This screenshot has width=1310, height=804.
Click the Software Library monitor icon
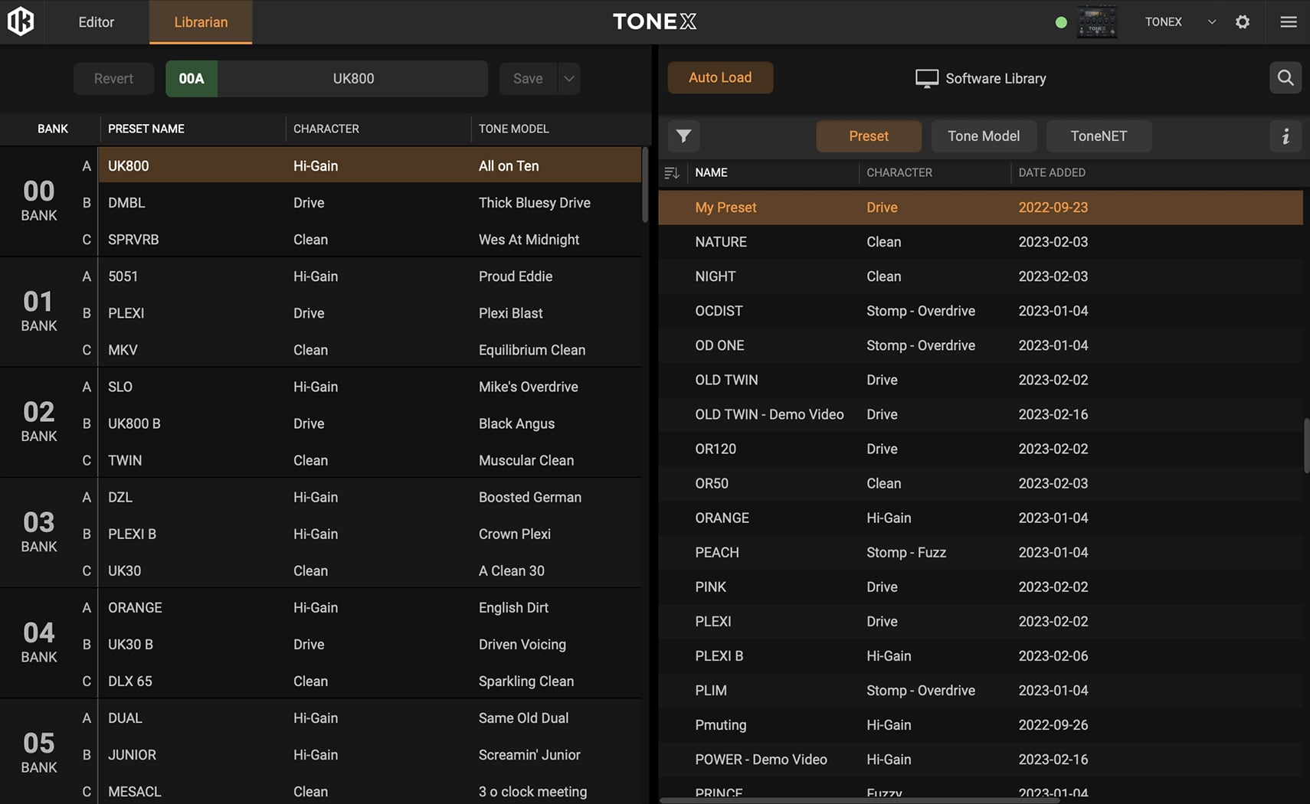coord(926,79)
